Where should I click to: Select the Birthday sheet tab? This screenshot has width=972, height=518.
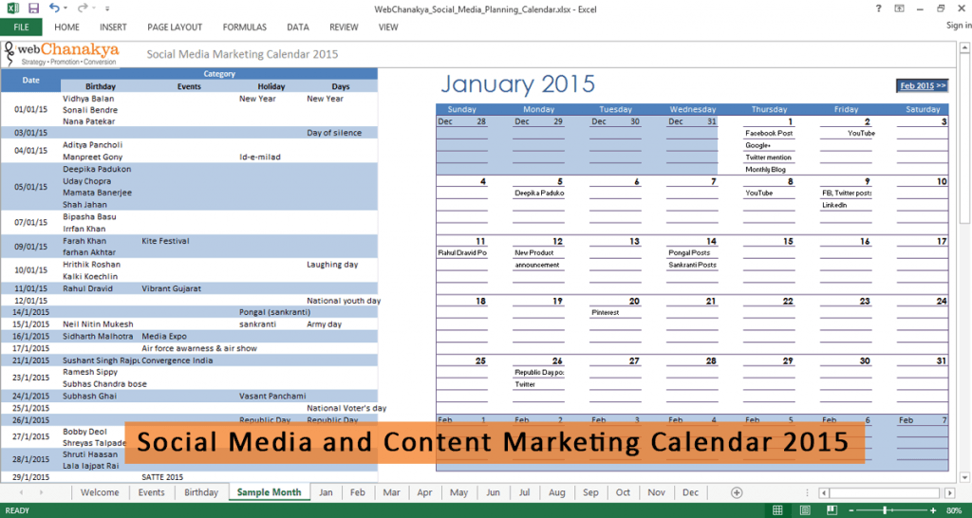pyautogui.click(x=201, y=492)
